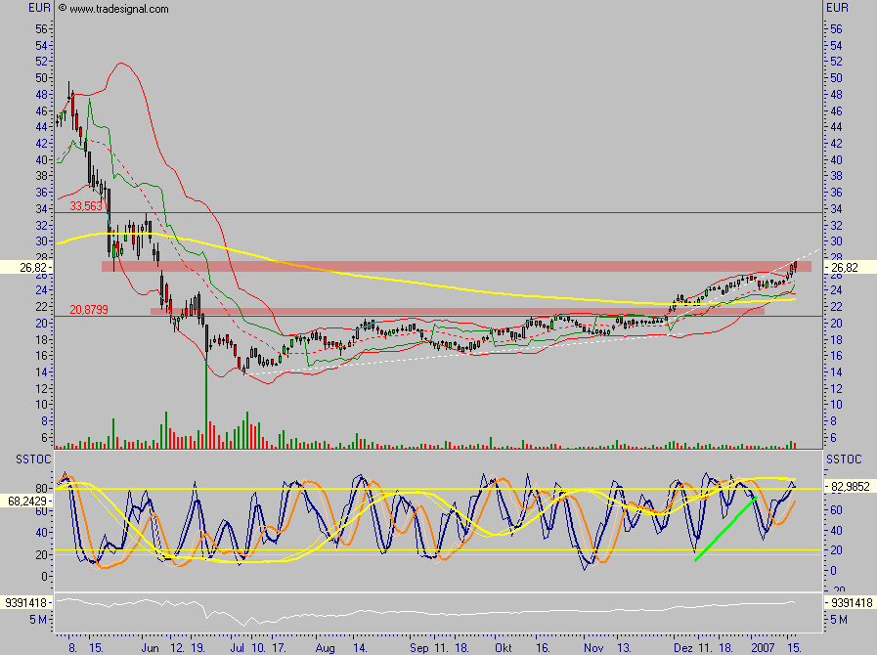
Task: Click the EUR currency label at top right
Action: pos(837,9)
